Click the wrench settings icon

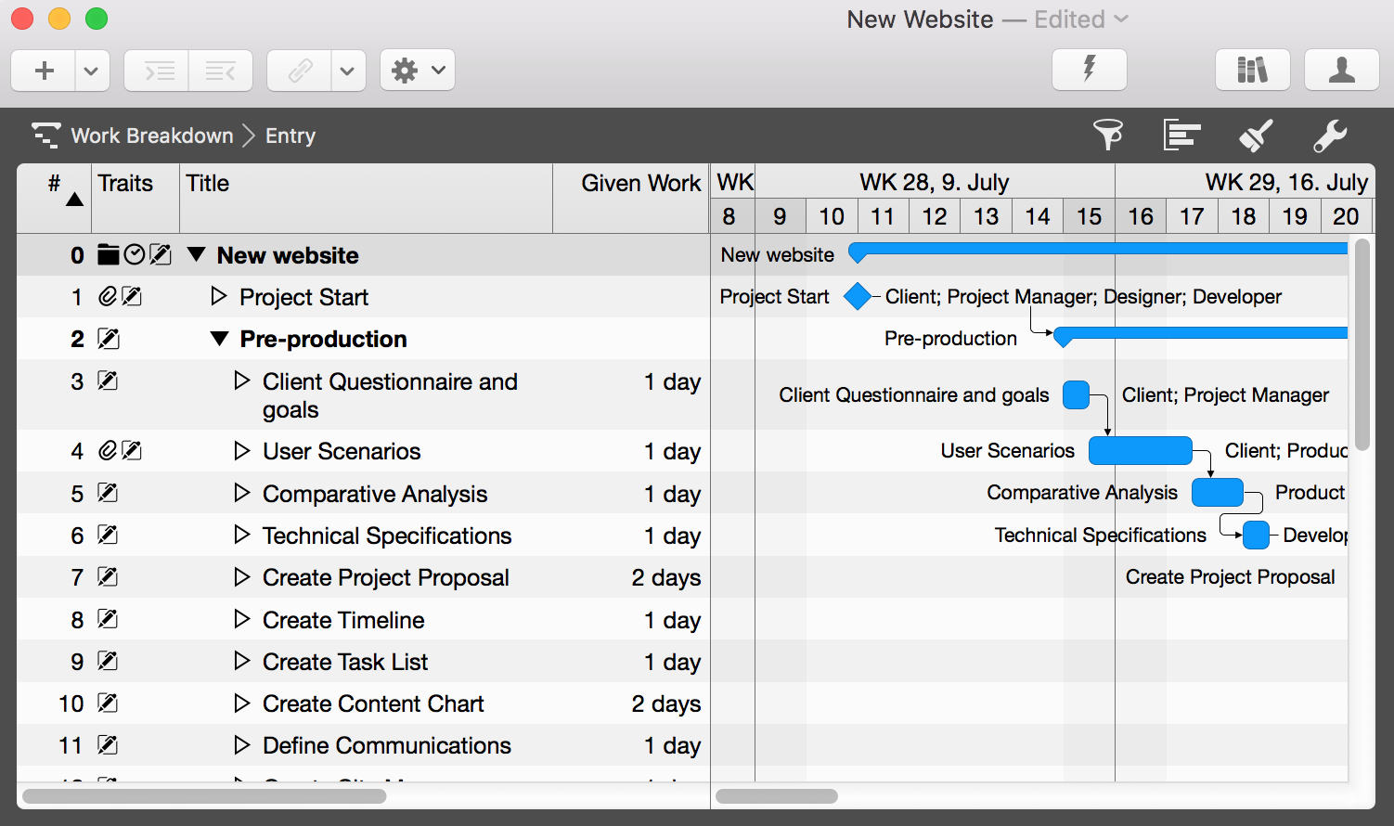coord(1329,136)
